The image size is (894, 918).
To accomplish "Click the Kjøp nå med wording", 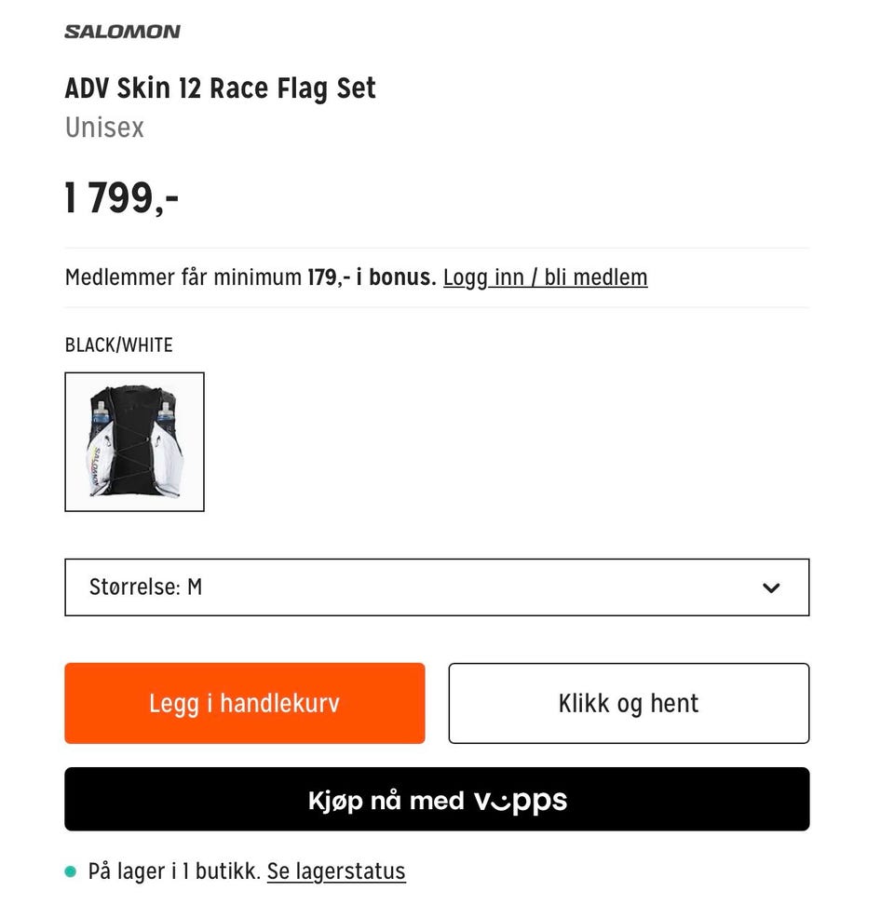I will click(x=386, y=801).
